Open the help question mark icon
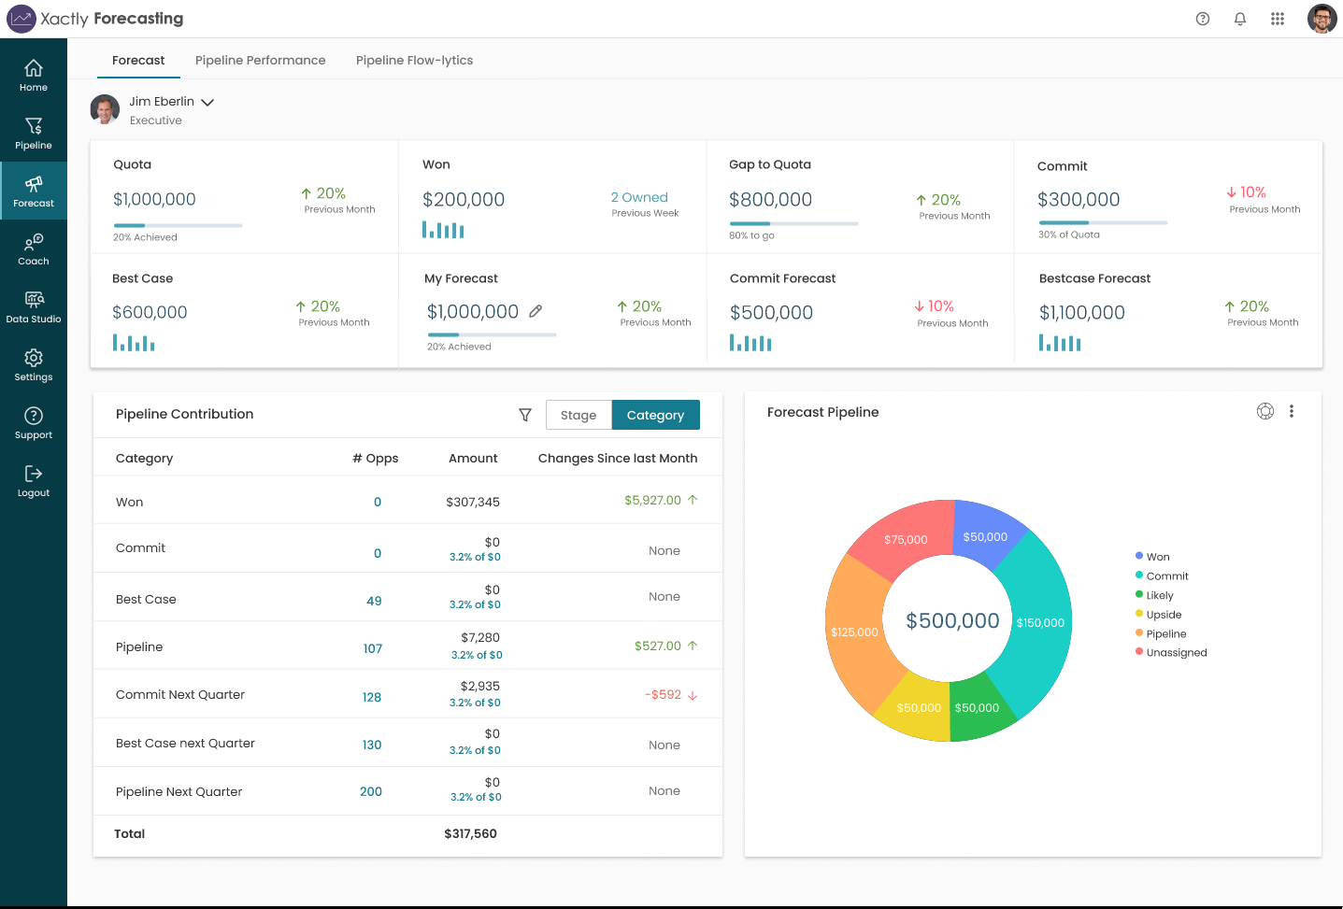Viewport: 1343px width, 909px height. 1202,18
